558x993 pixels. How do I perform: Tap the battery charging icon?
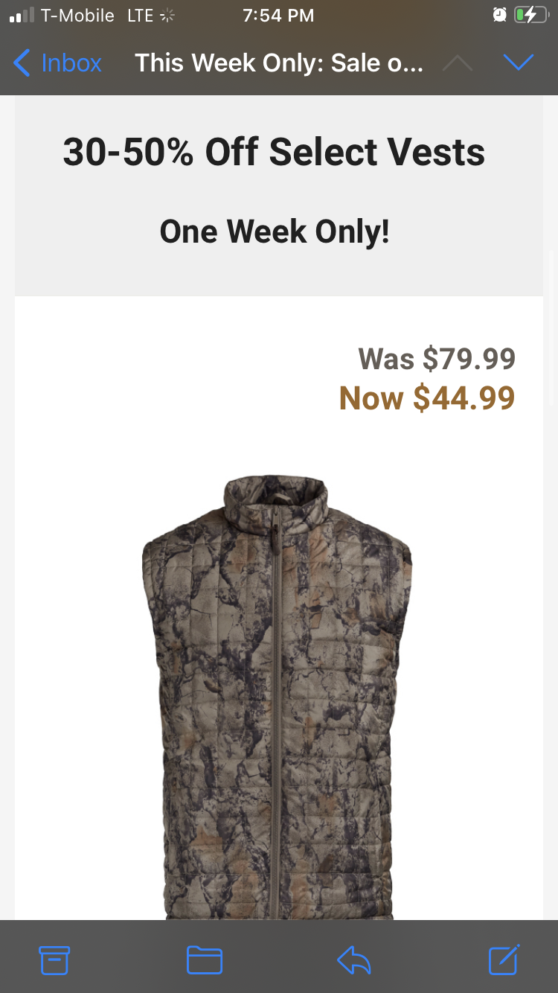tap(530, 15)
